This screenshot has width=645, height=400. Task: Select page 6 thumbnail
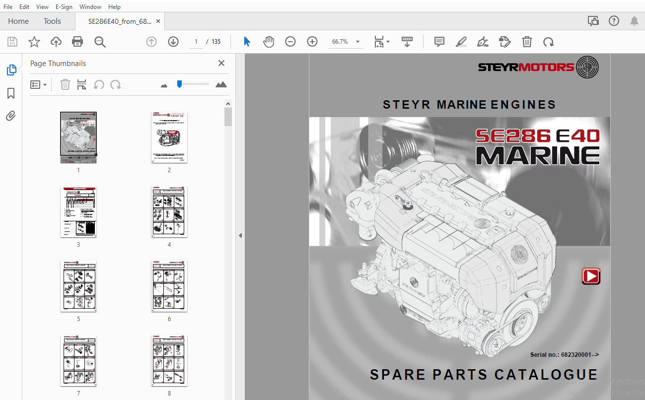tap(169, 286)
